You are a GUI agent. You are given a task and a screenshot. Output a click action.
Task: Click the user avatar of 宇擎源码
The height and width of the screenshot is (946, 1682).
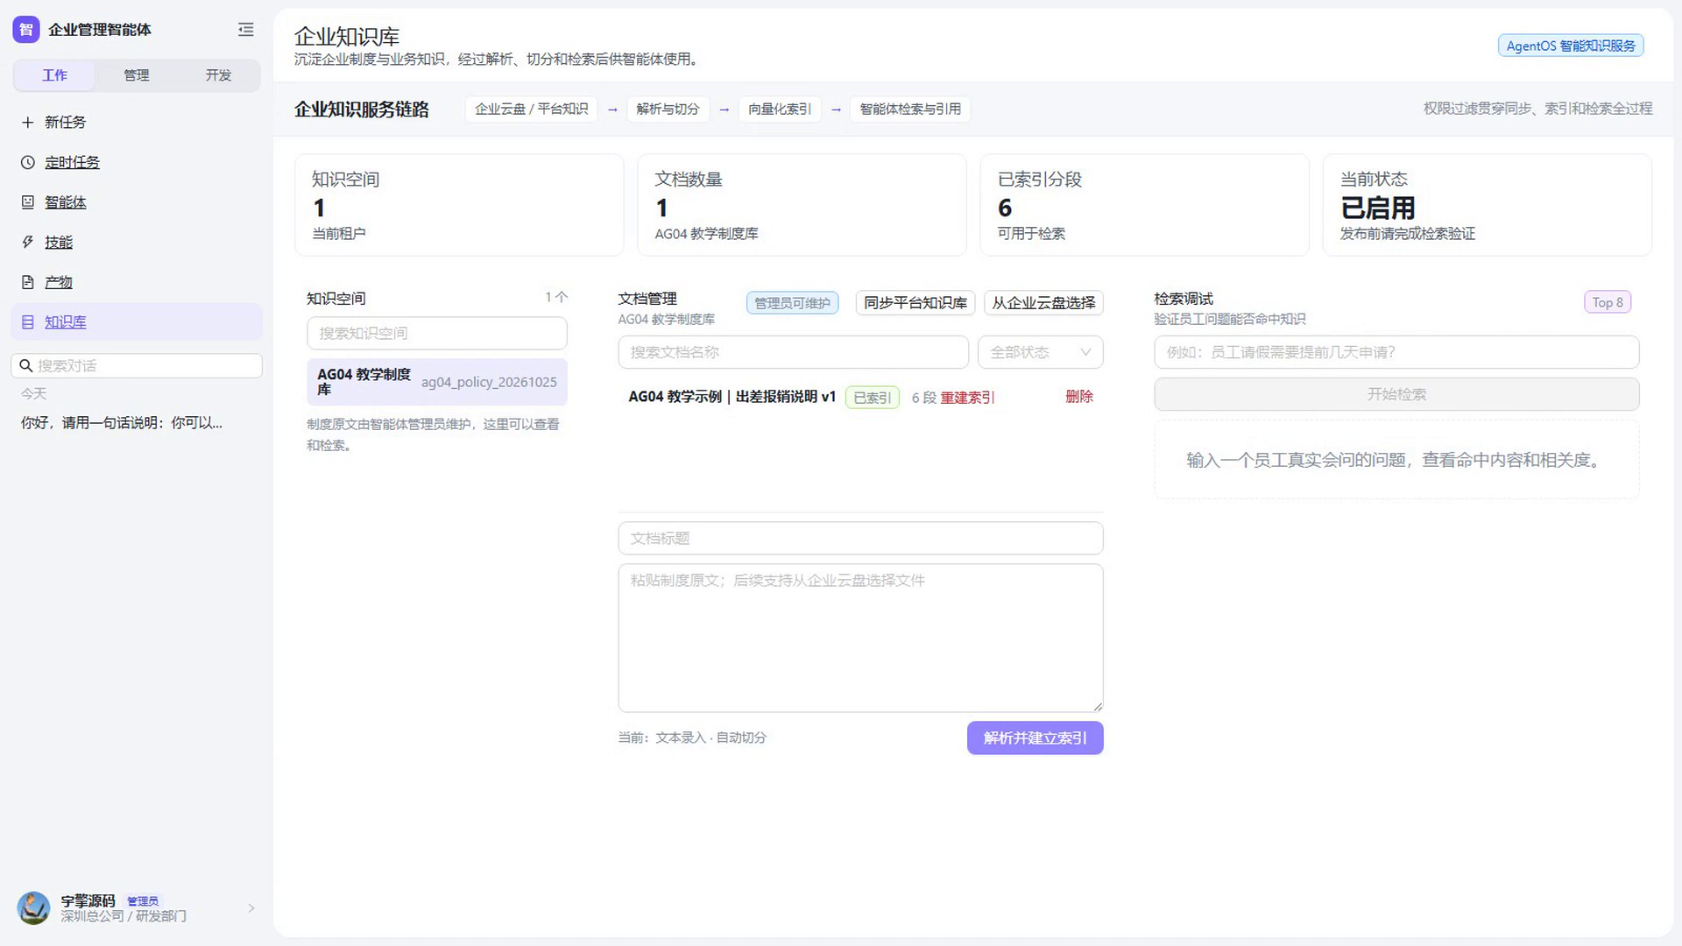click(x=34, y=908)
